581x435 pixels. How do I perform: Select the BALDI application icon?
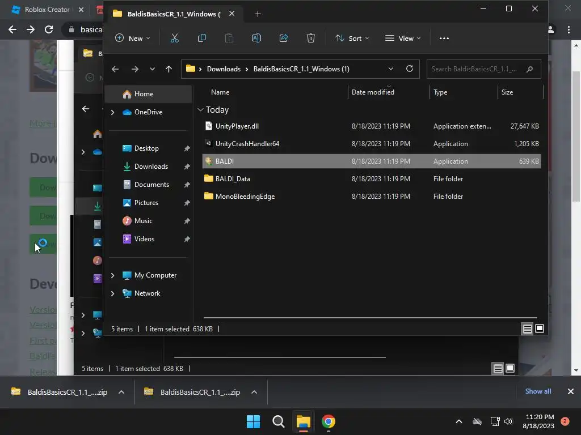(209, 161)
